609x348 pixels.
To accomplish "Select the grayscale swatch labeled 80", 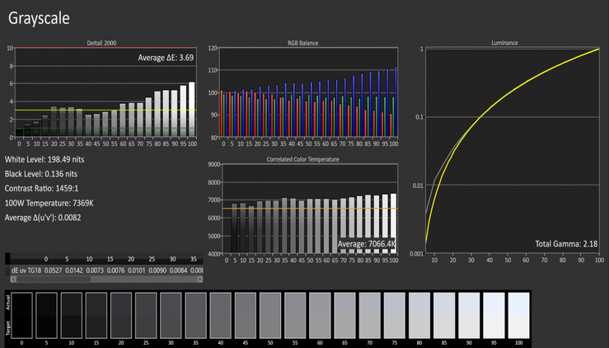I will [419, 315].
